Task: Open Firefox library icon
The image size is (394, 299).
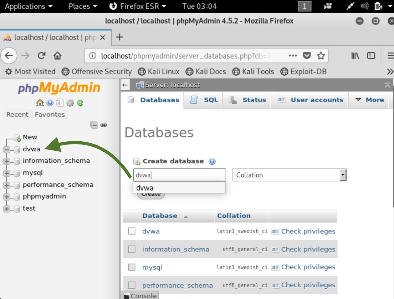Action: (x=355, y=56)
